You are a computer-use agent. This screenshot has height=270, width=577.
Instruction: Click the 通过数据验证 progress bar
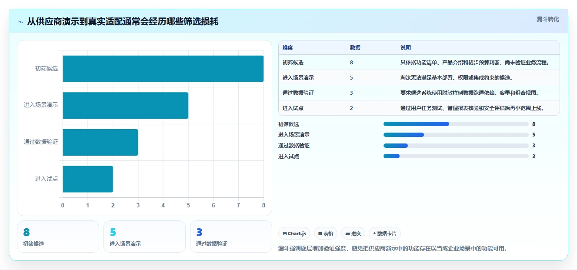[456, 146]
